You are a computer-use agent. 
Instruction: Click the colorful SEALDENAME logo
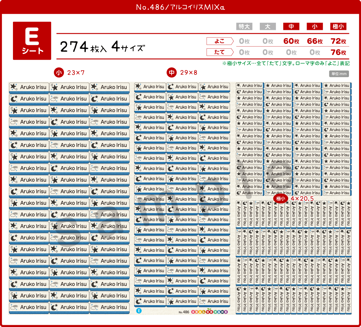point(210,312)
